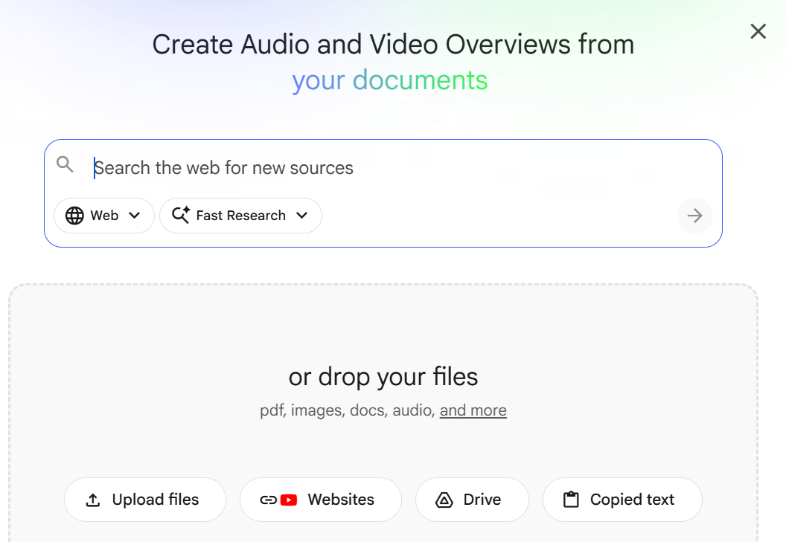Select the Websites source button text

[341, 500]
